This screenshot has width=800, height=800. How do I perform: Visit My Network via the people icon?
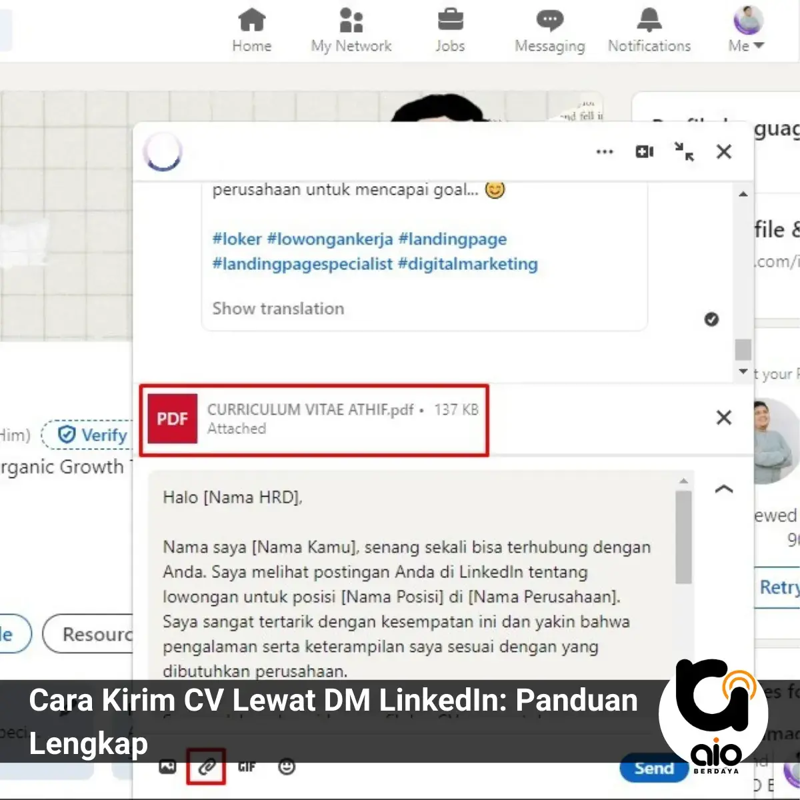tap(351, 20)
